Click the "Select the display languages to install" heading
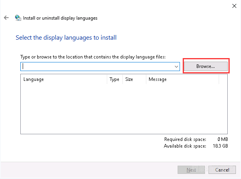The image size is (241, 179). (66, 38)
